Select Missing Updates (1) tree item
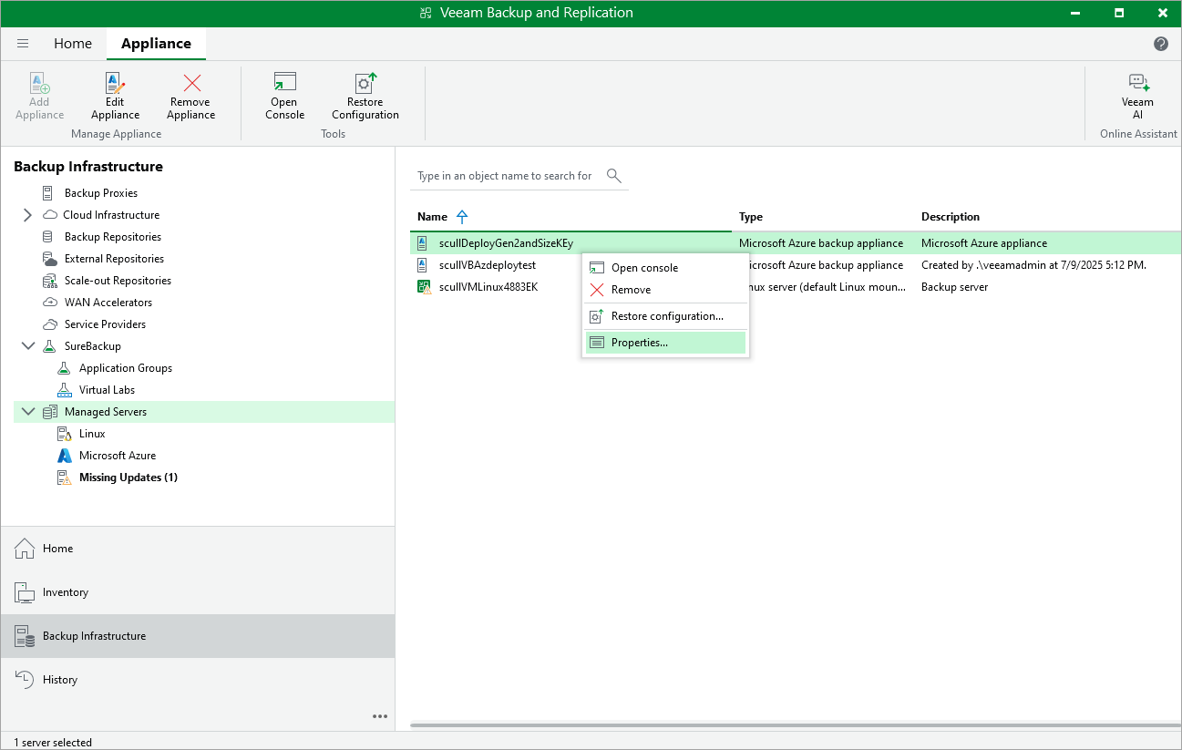Image resolution: width=1182 pixels, height=750 pixels. click(128, 478)
